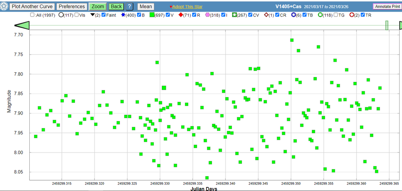The width and height of the screenshot is (402, 191).
Task: Click the AAVSO logo icon
Action: [4, 6]
